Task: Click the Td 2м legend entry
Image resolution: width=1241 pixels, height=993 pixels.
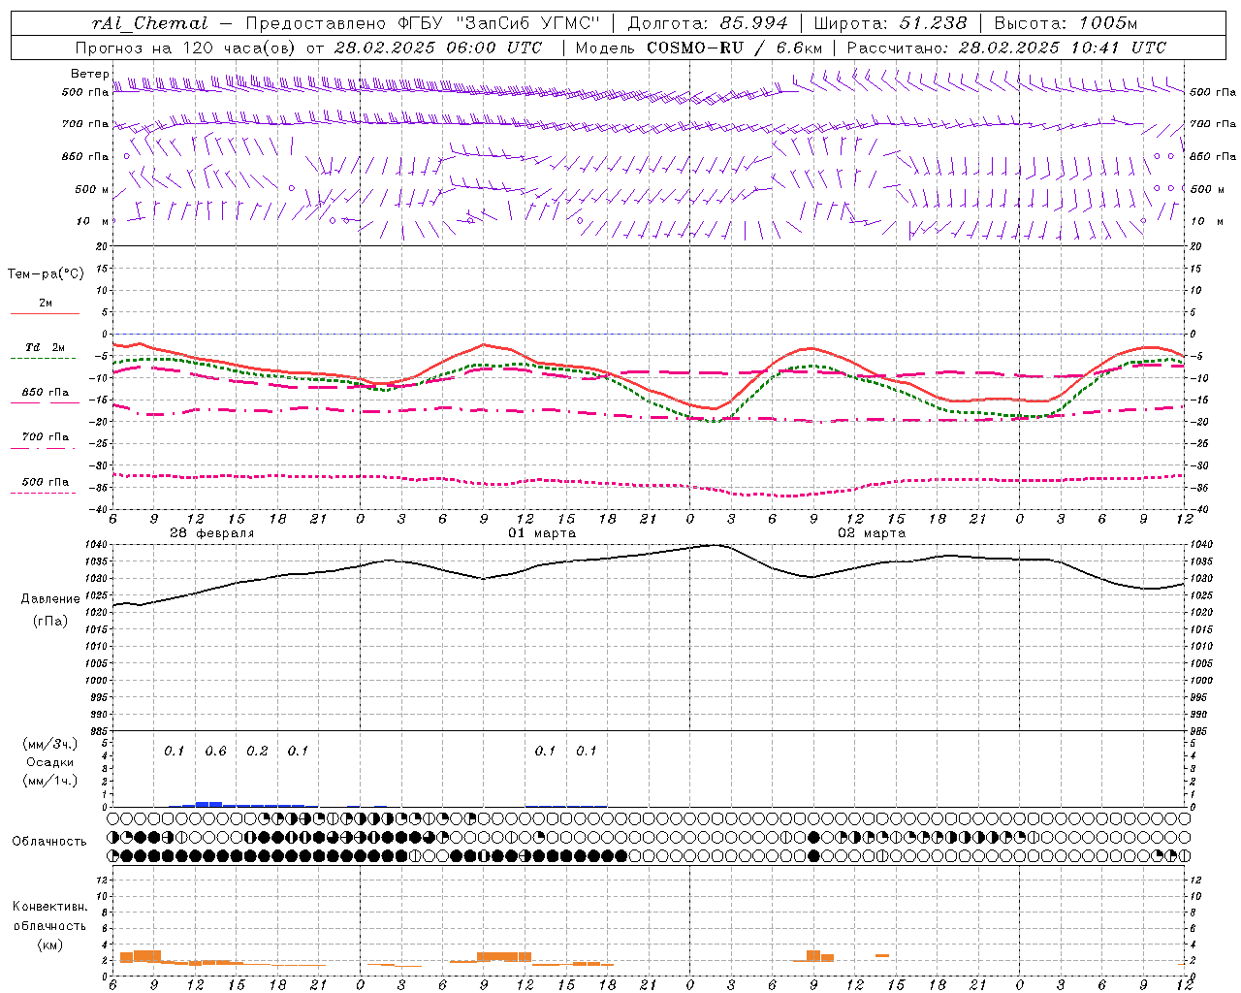Action: [45, 347]
